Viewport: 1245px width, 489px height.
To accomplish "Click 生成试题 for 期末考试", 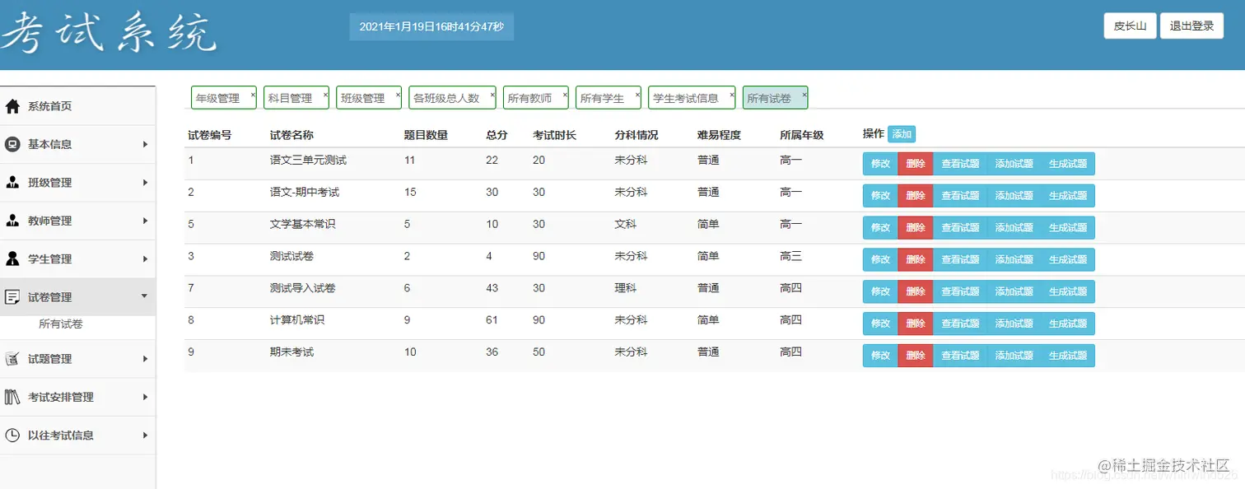I will coord(1068,356).
